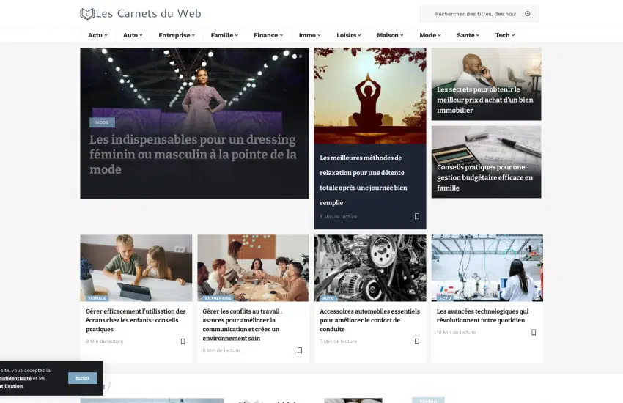
Task: Open the Immo menu item
Action: tap(309, 35)
